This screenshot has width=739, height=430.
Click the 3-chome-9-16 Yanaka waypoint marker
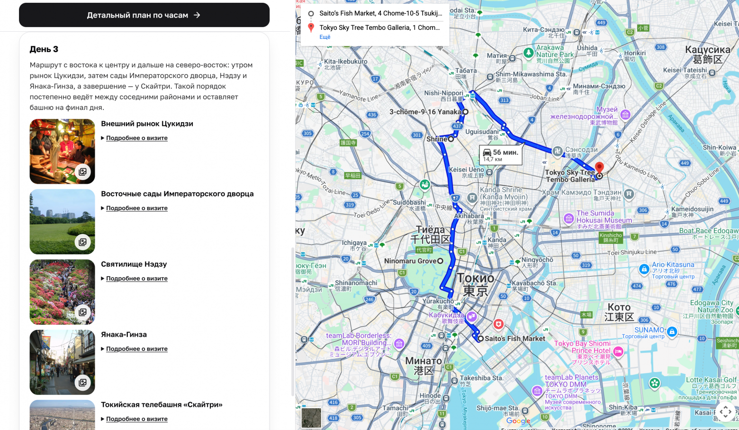465,112
